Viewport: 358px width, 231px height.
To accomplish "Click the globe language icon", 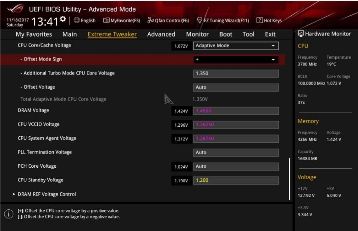I will pos(77,20).
